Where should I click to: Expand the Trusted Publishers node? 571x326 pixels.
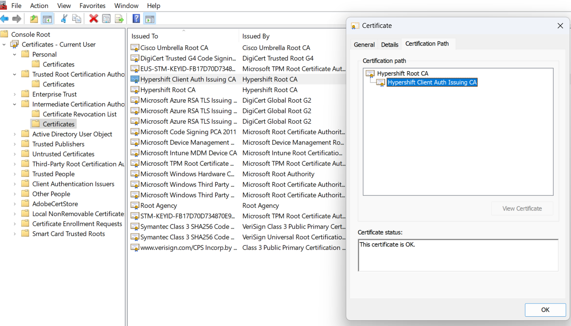point(15,144)
